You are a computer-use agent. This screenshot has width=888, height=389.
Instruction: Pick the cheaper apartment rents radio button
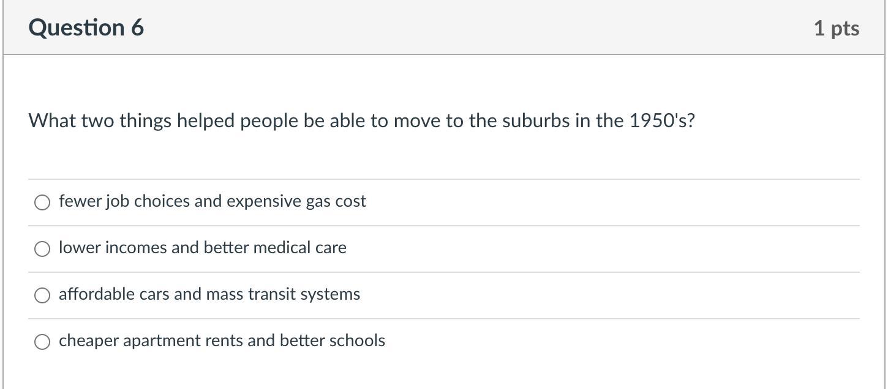[x=42, y=342]
